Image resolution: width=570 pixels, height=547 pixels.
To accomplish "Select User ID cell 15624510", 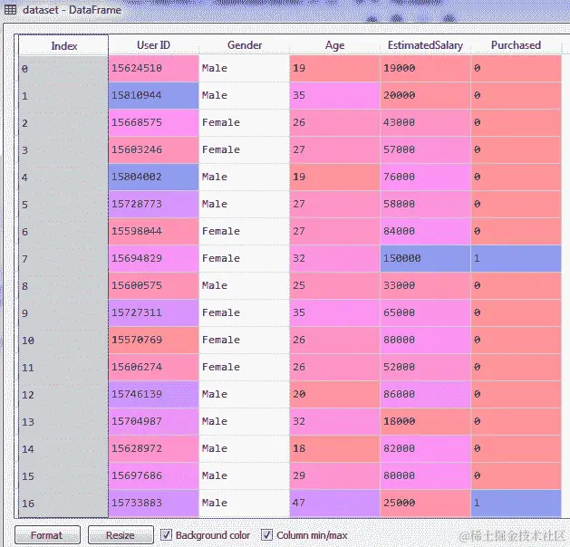I will (x=153, y=68).
